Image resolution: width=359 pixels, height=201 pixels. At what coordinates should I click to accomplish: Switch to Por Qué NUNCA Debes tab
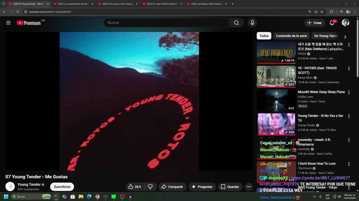pos(162,4)
